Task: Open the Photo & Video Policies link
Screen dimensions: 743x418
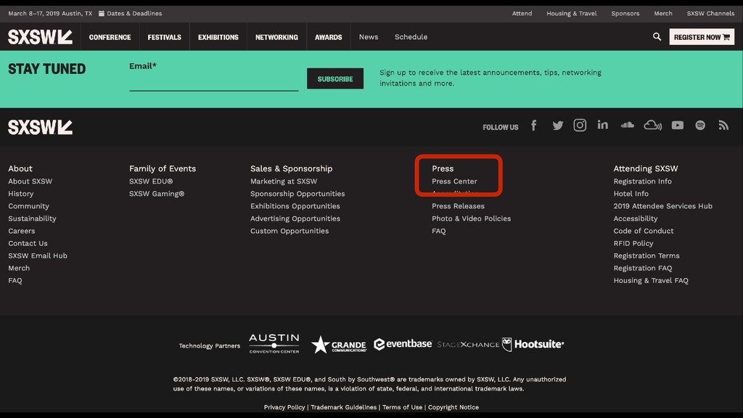Action: (472, 218)
